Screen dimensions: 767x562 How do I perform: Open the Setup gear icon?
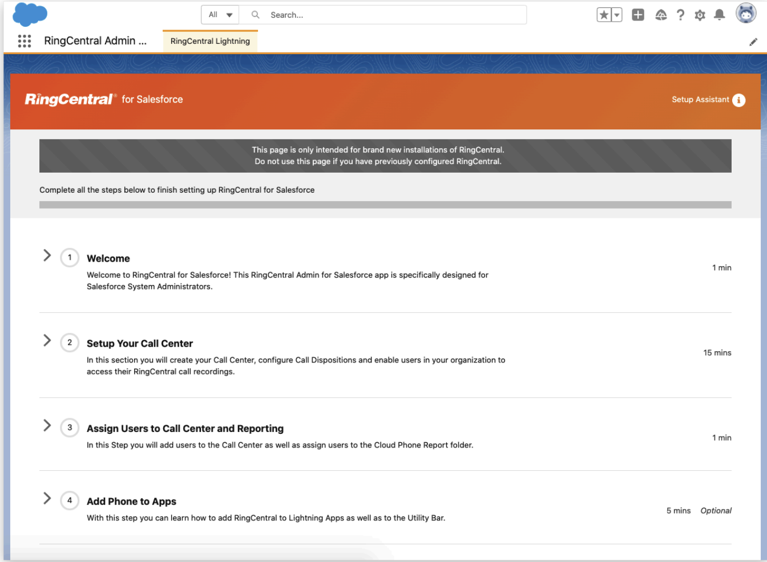coord(700,15)
